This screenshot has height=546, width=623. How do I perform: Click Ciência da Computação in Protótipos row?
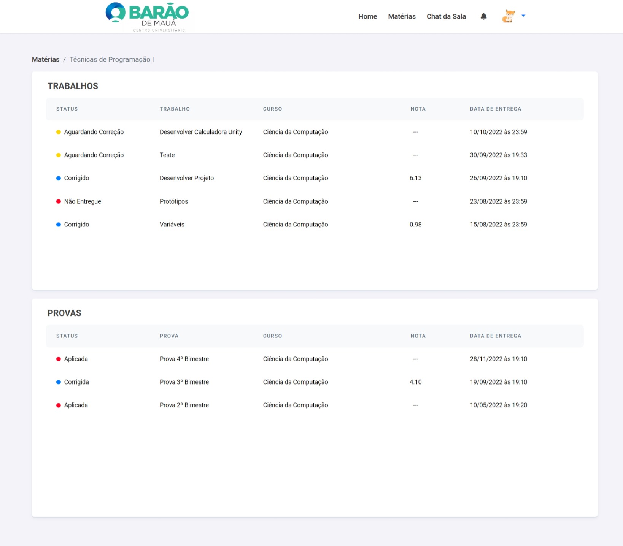pos(296,201)
